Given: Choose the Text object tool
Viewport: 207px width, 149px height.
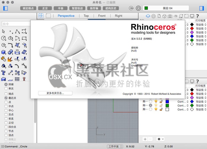Looking at the screenshot, I should [x=3, y=73].
